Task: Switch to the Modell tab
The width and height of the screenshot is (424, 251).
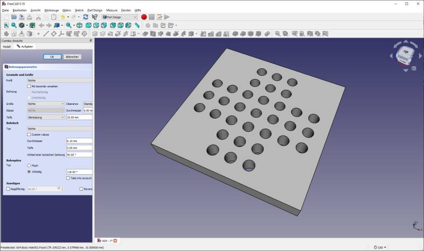Action: (7, 47)
